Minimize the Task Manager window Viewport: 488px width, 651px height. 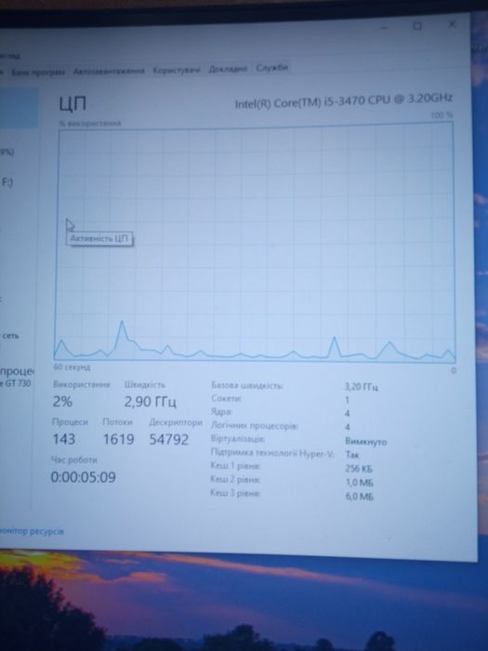click(x=384, y=27)
